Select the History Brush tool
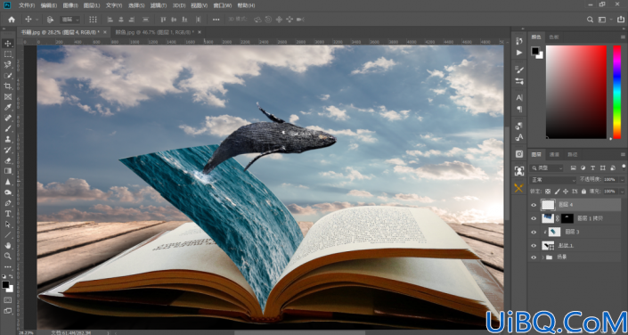The height and width of the screenshot is (335, 628). [x=8, y=150]
